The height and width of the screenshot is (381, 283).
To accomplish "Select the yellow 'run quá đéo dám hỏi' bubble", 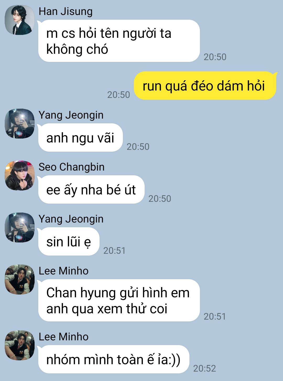I will [205, 86].
